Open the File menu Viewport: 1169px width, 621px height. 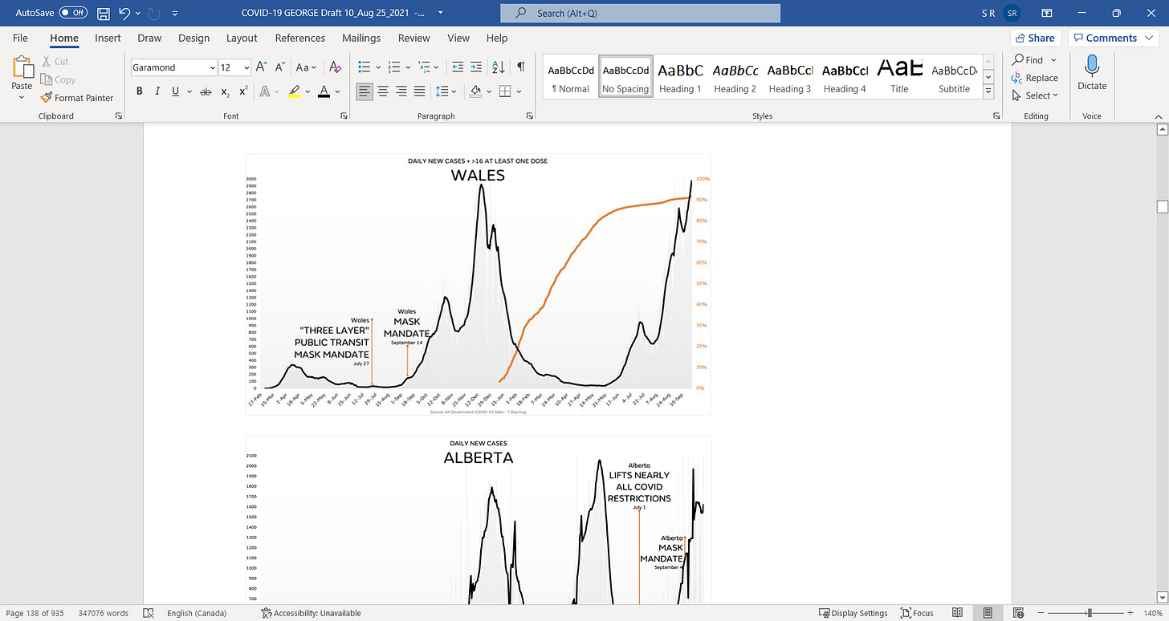tap(20, 38)
